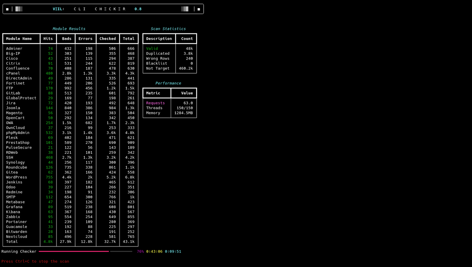Image resolution: width=472 pixels, height=267 pixels.
Task: Click the Citrix module name
Action: (13, 63)
